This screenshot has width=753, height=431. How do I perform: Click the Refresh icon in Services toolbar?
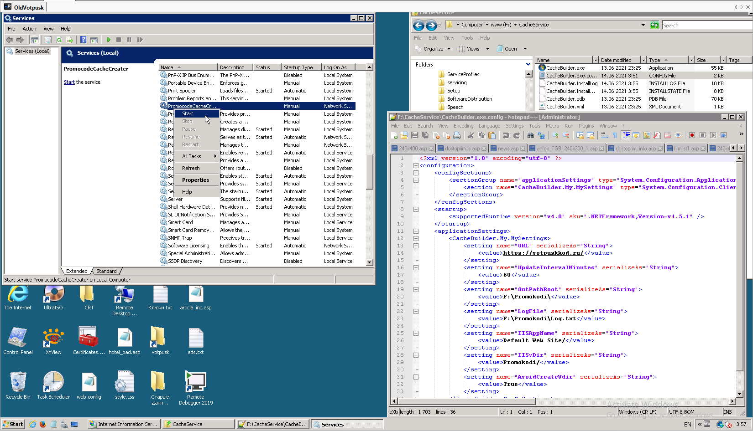pos(59,40)
